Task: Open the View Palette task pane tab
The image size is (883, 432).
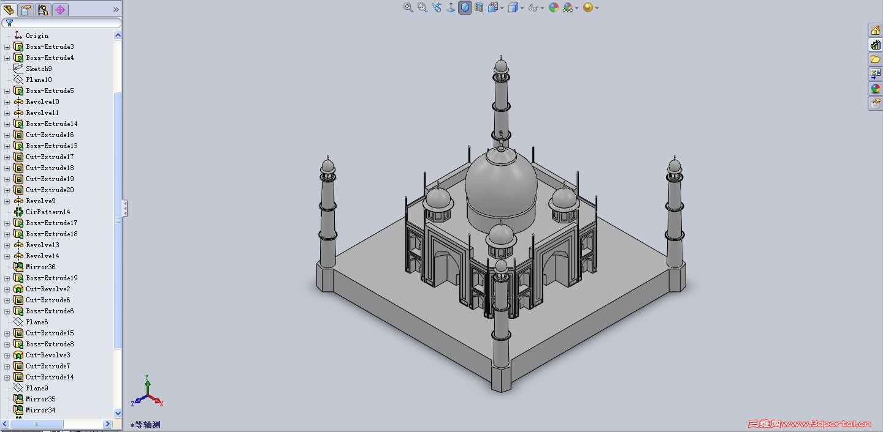Action: (x=875, y=74)
